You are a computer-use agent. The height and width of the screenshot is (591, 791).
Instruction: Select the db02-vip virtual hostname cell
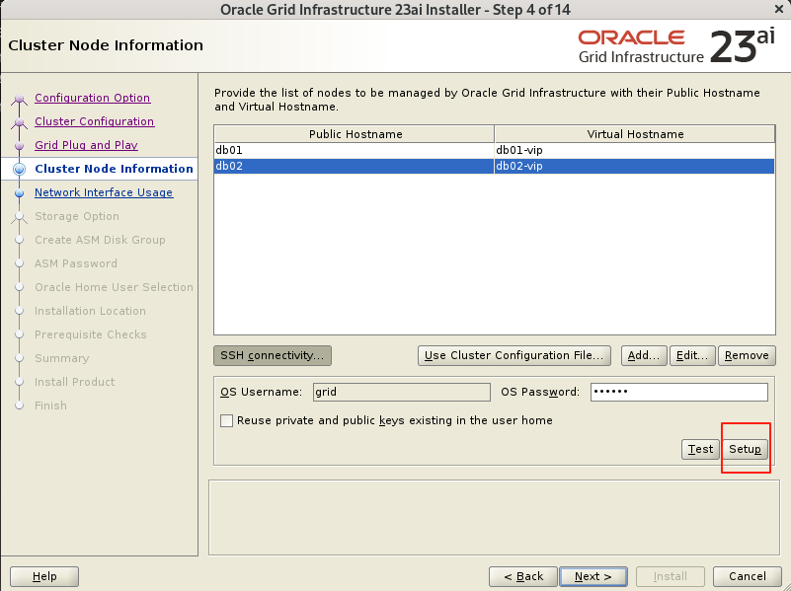click(635, 166)
